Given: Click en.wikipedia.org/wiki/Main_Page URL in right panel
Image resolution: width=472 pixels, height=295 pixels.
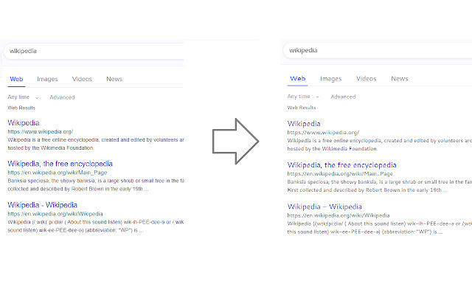Looking at the screenshot, I should tap(340, 174).
